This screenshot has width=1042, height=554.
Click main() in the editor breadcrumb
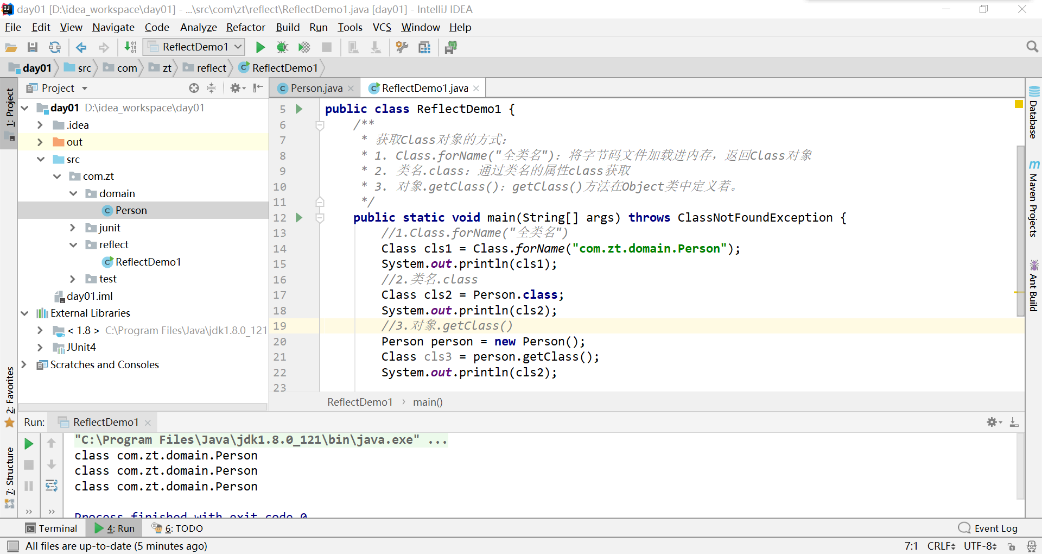click(x=428, y=402)
